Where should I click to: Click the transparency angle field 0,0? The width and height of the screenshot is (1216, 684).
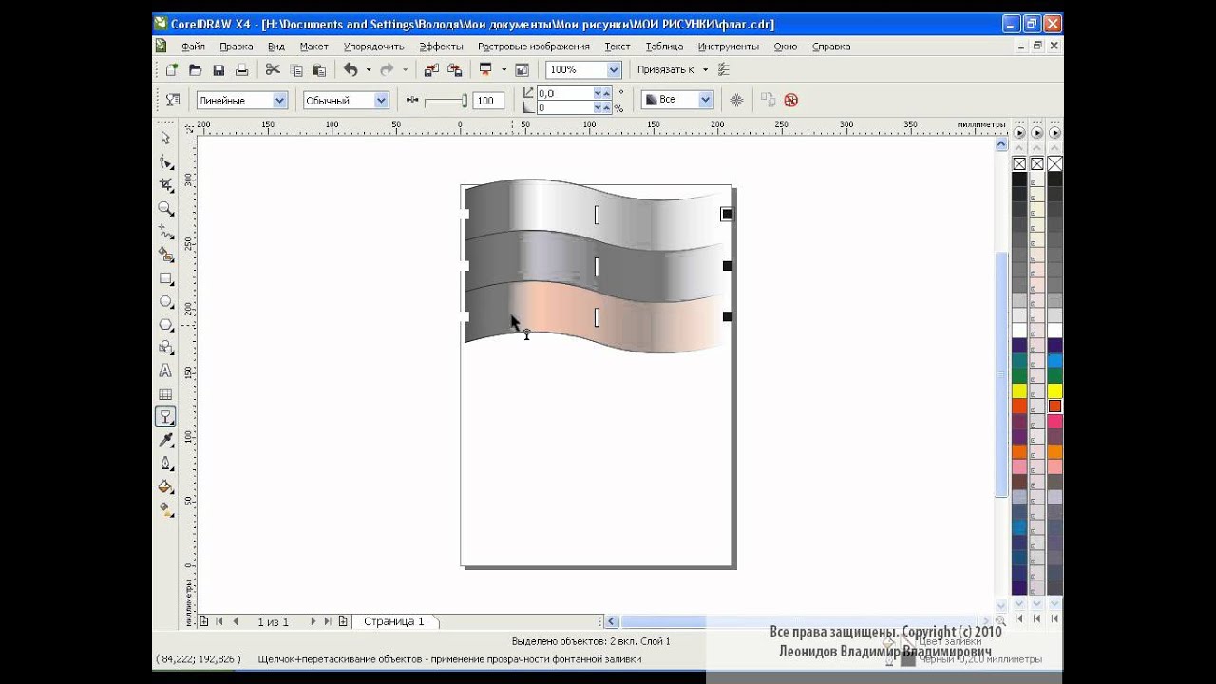[565, 93]
